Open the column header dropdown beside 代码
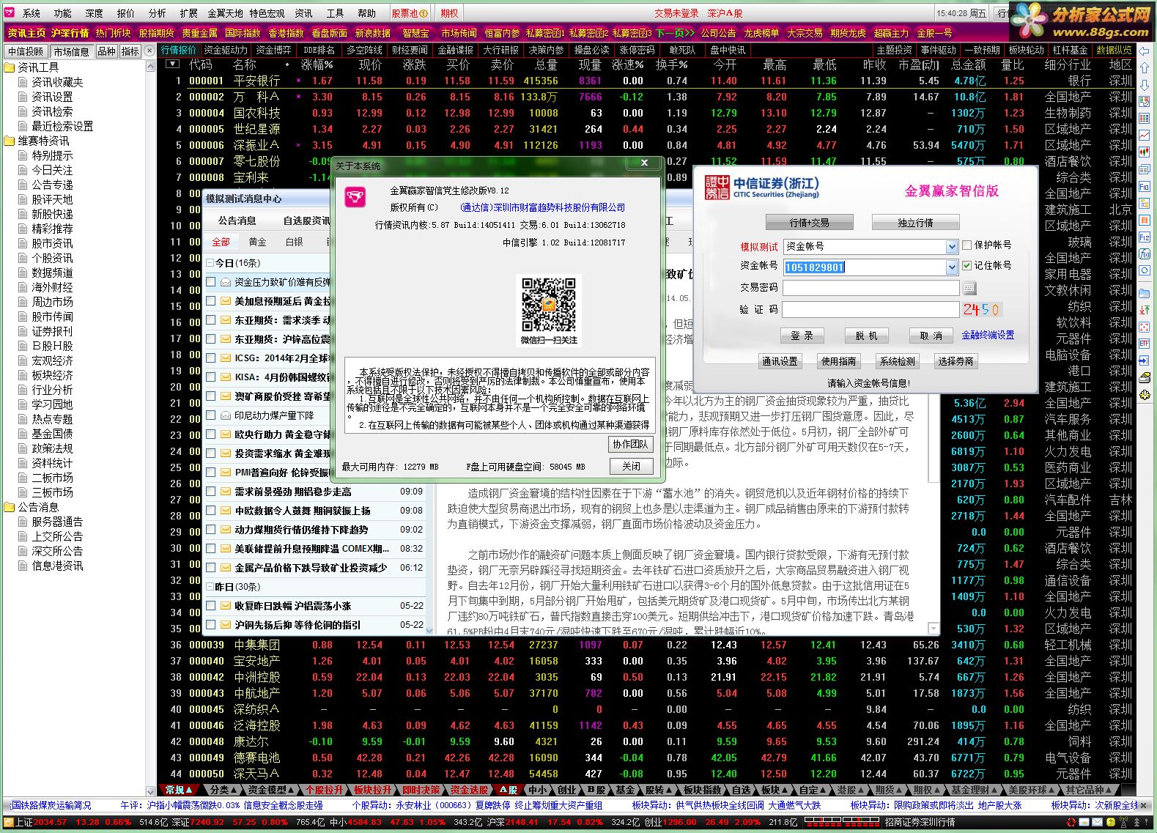 (172, 64)
